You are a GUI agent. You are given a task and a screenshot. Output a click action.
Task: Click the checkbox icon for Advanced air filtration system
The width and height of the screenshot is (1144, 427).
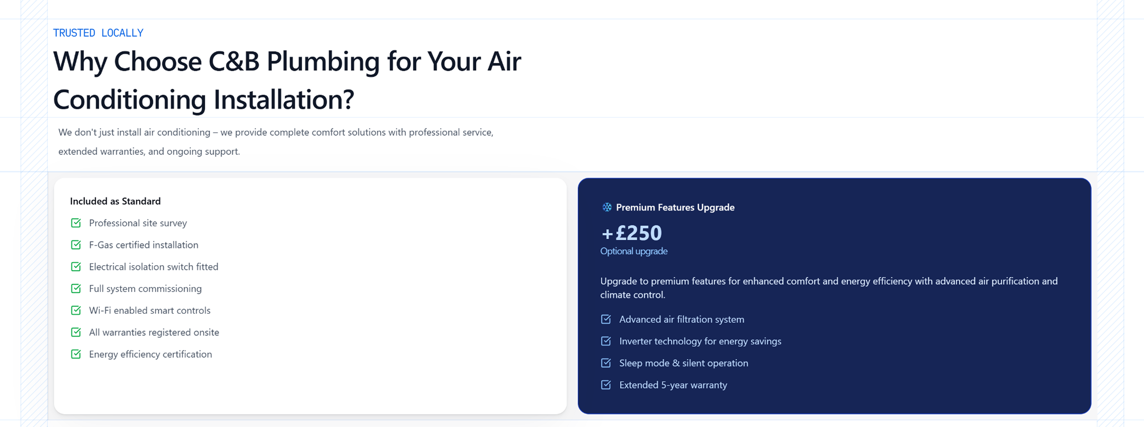tap(606, 319)
